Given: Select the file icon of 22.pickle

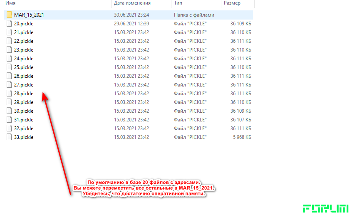Looking at the screenshot, I should tap(9, 41).
